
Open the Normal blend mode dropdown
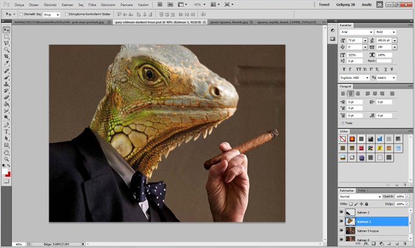click(x=361, y=197)
